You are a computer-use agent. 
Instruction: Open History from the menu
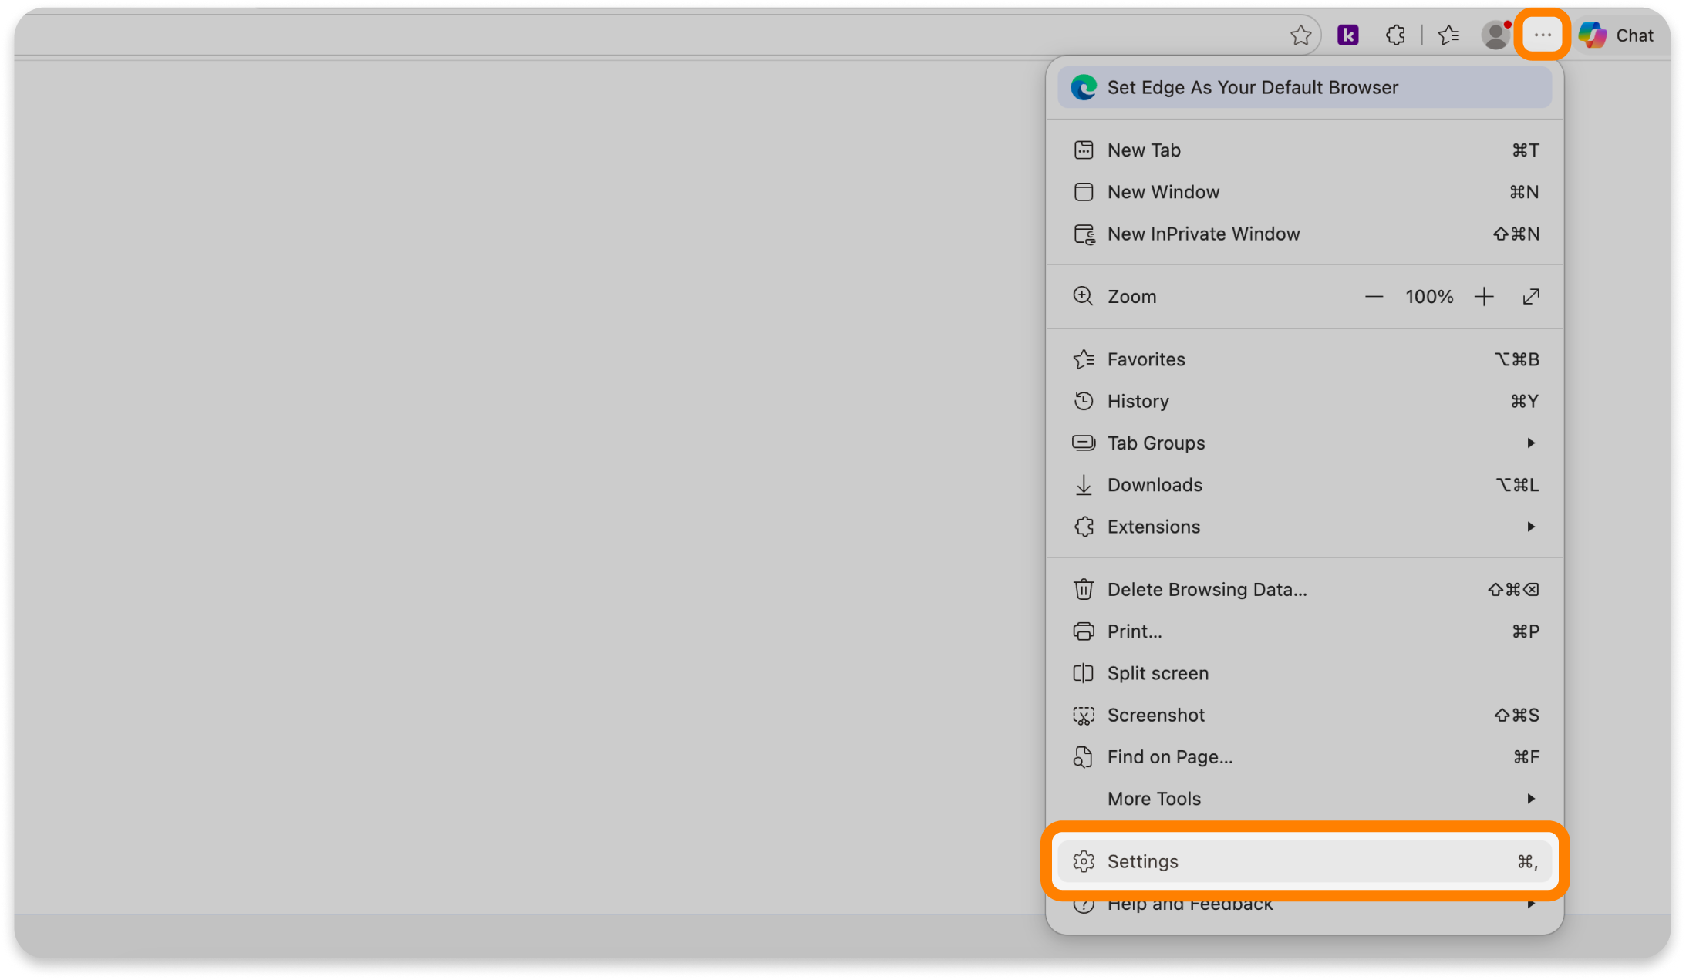click(x=1304, y=401)
